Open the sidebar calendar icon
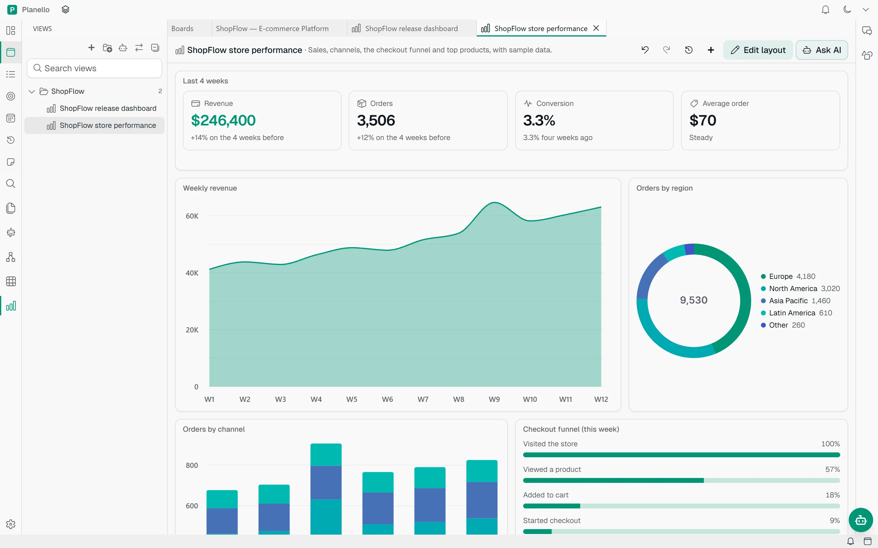Screen dimensions: 878x548 [11, 118]
